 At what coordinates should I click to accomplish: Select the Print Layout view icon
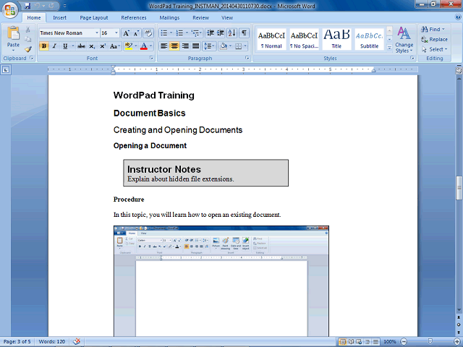coord(343,342)
